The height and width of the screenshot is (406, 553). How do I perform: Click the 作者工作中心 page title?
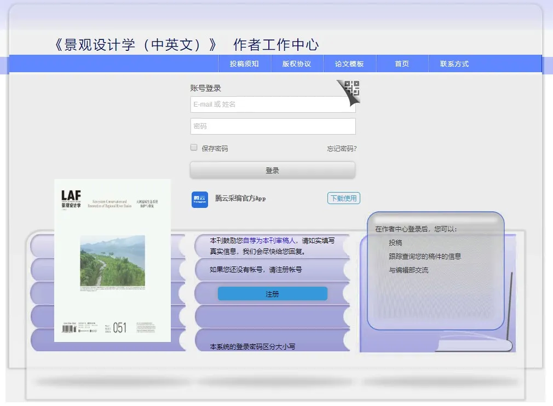pyautogui.click(x=276, y=45)
